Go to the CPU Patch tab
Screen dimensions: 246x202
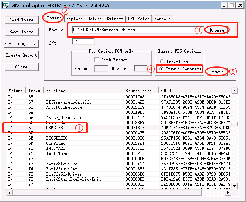tap(139, 19)
